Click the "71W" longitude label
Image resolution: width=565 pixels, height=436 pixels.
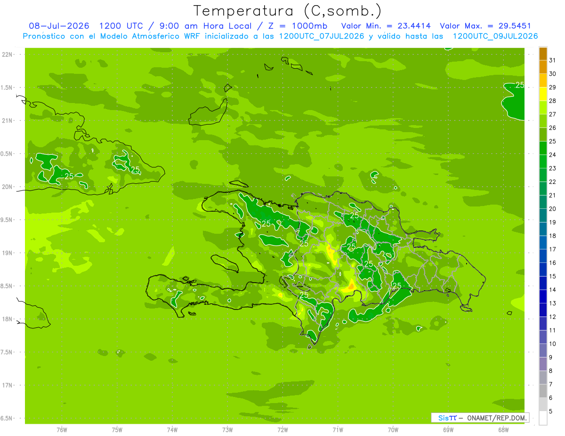[338, 430]
